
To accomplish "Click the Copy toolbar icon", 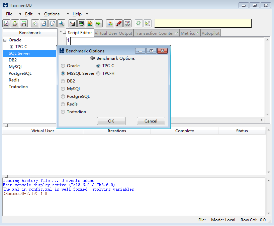I will [35, 23].
